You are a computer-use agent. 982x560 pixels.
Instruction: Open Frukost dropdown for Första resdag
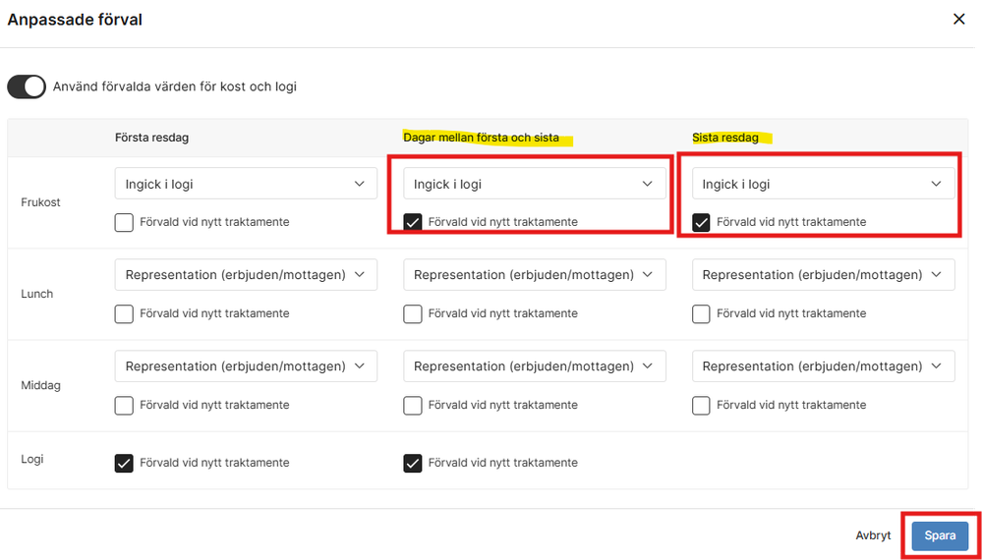[x=246, y=184]
